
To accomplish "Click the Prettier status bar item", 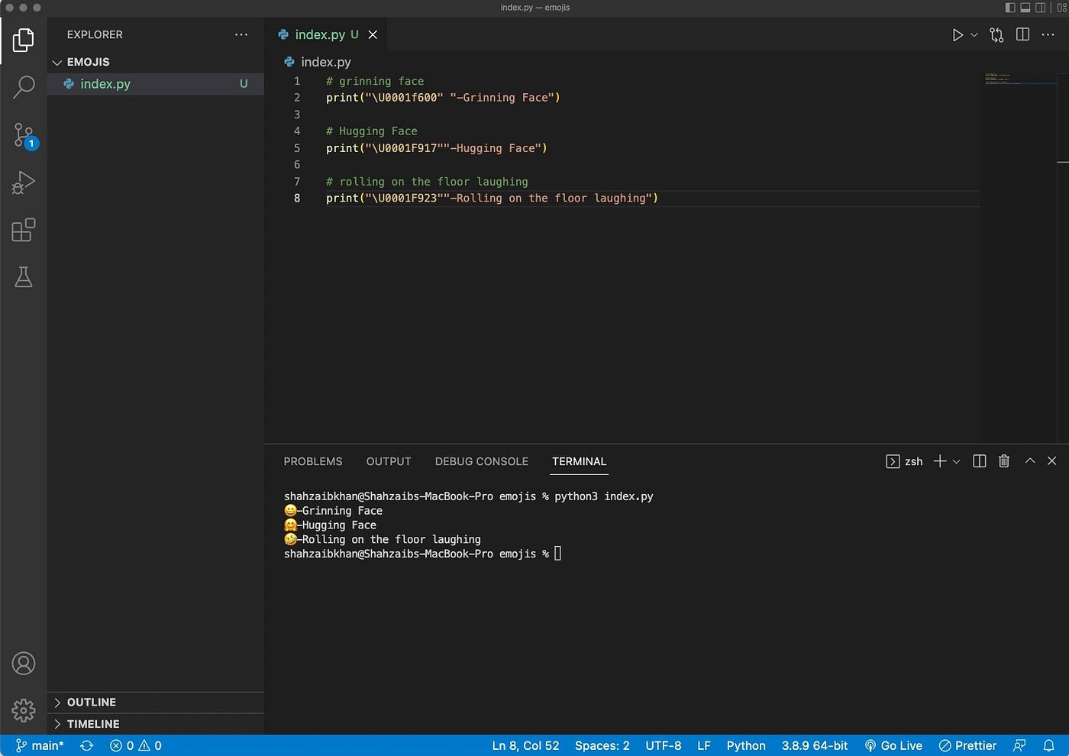I will 967,745.
